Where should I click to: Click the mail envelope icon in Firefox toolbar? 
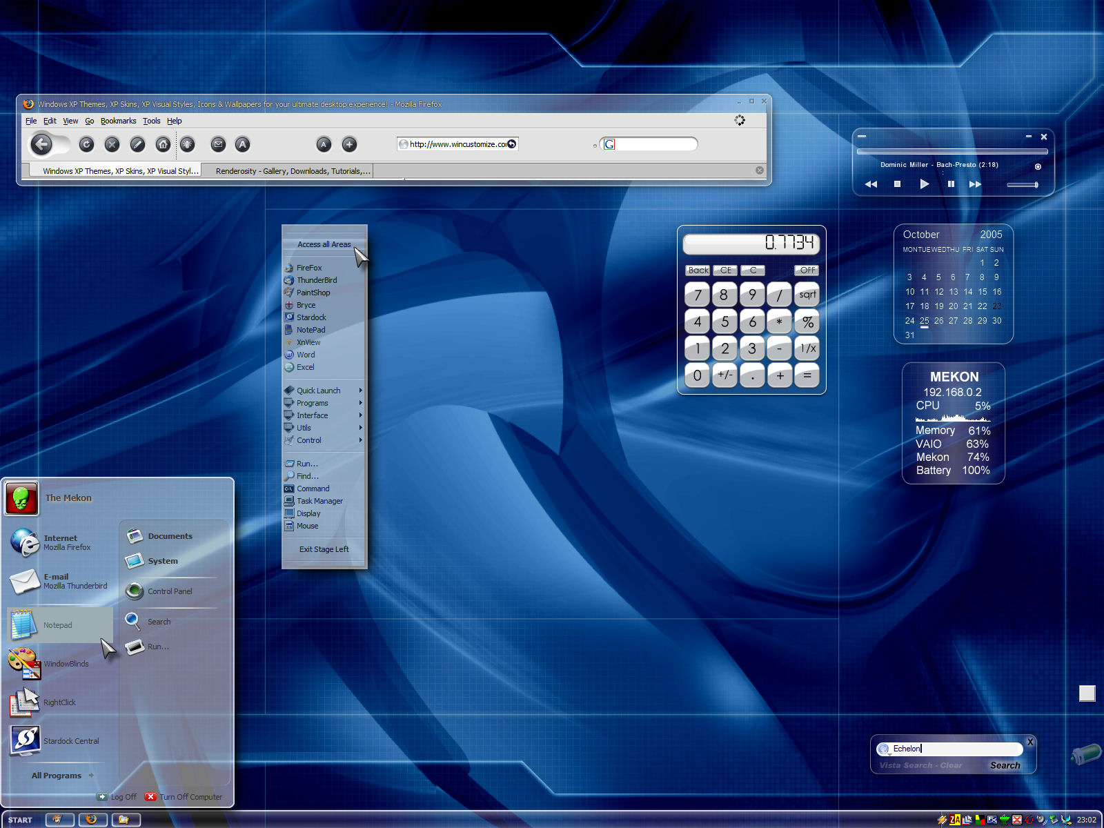(218, 144)
